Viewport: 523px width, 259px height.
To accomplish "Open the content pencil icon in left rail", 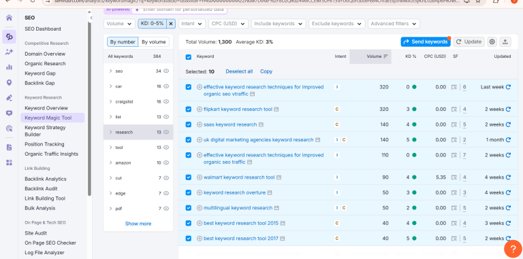I will (x=9, y=97).
